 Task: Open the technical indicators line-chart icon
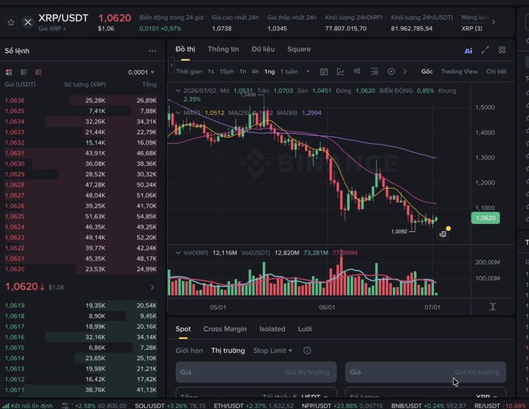tap(341, 72)
